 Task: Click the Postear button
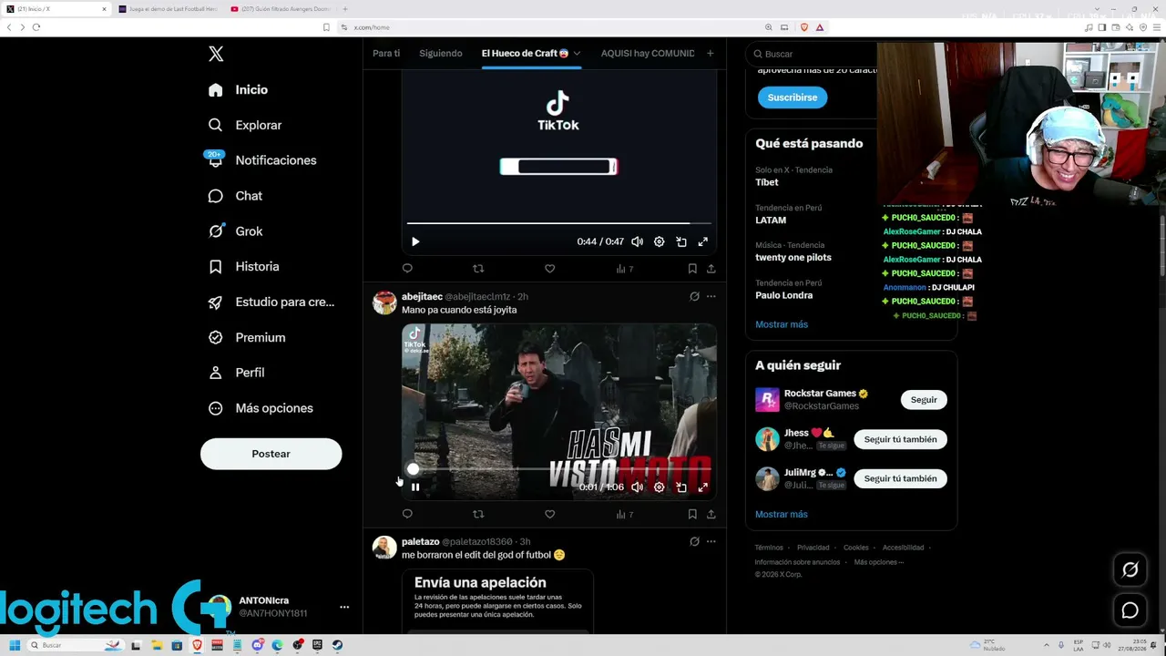271,454
